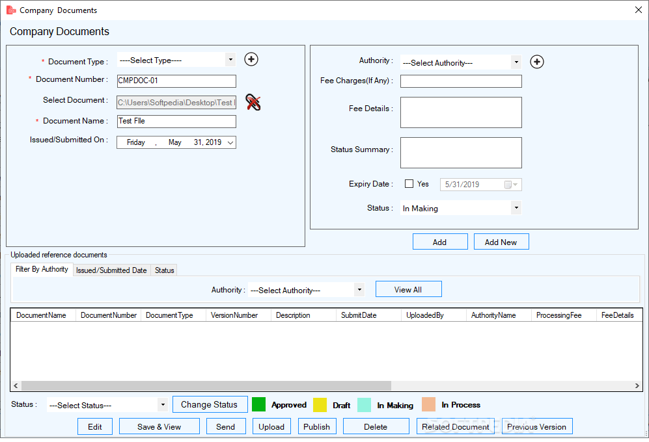
Task: Open the Expiry Date calendar picker icon
Action: tap(511, 185)
